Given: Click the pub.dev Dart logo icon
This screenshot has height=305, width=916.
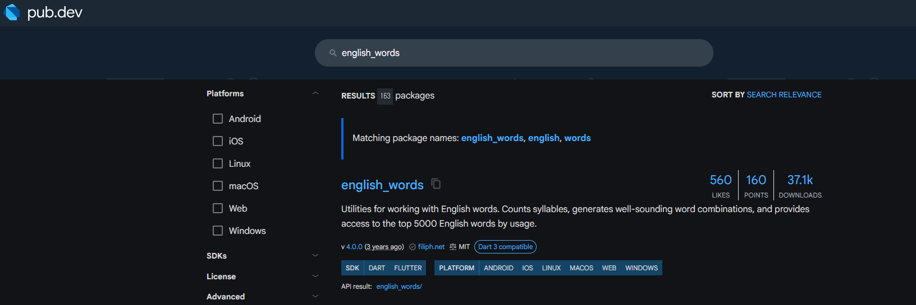Looking at the screenshot, I should 12,12.
